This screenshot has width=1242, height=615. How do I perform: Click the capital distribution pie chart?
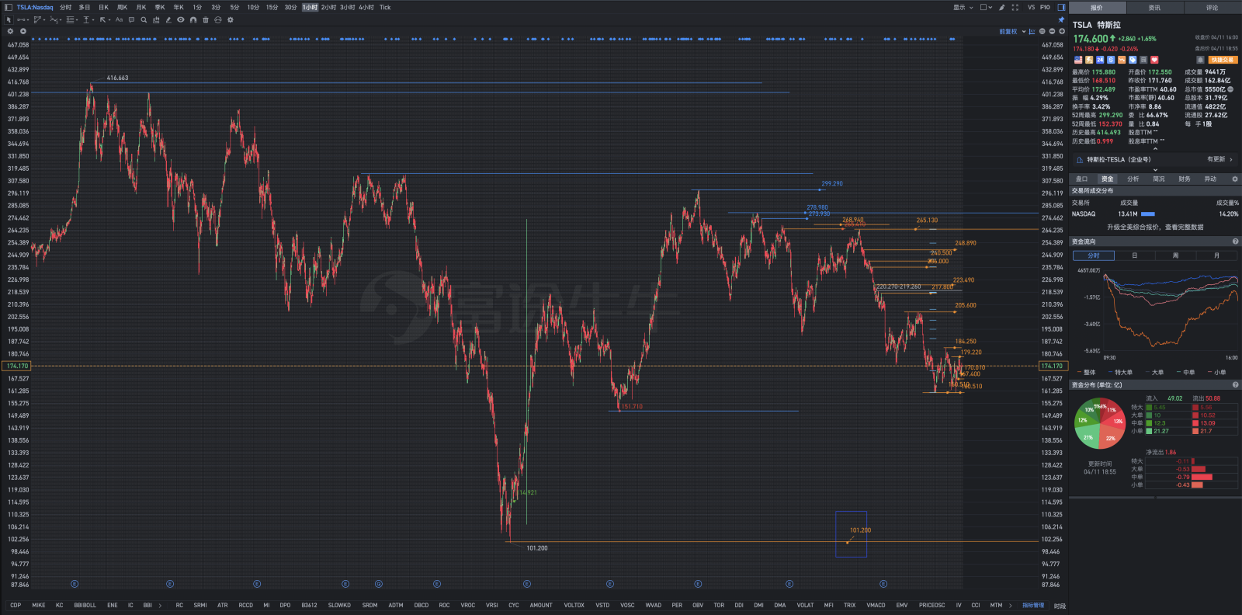1099,423
